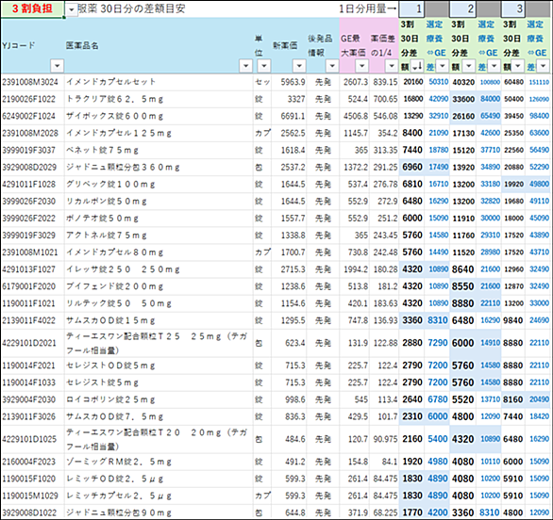Select YJ code 2190026F1022 cell

coord(33,99)
